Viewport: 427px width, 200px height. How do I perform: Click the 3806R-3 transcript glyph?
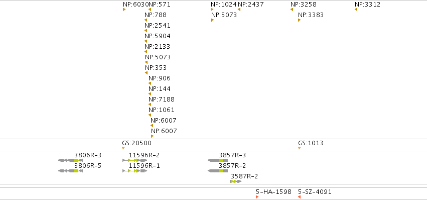coord(71,160)
